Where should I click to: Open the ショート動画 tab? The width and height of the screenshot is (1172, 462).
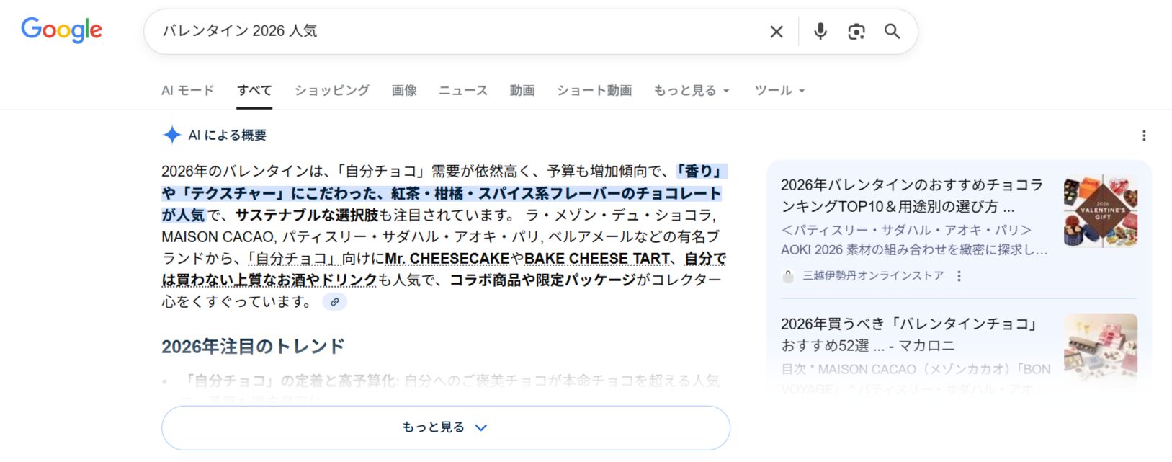[x=594, y=91]
